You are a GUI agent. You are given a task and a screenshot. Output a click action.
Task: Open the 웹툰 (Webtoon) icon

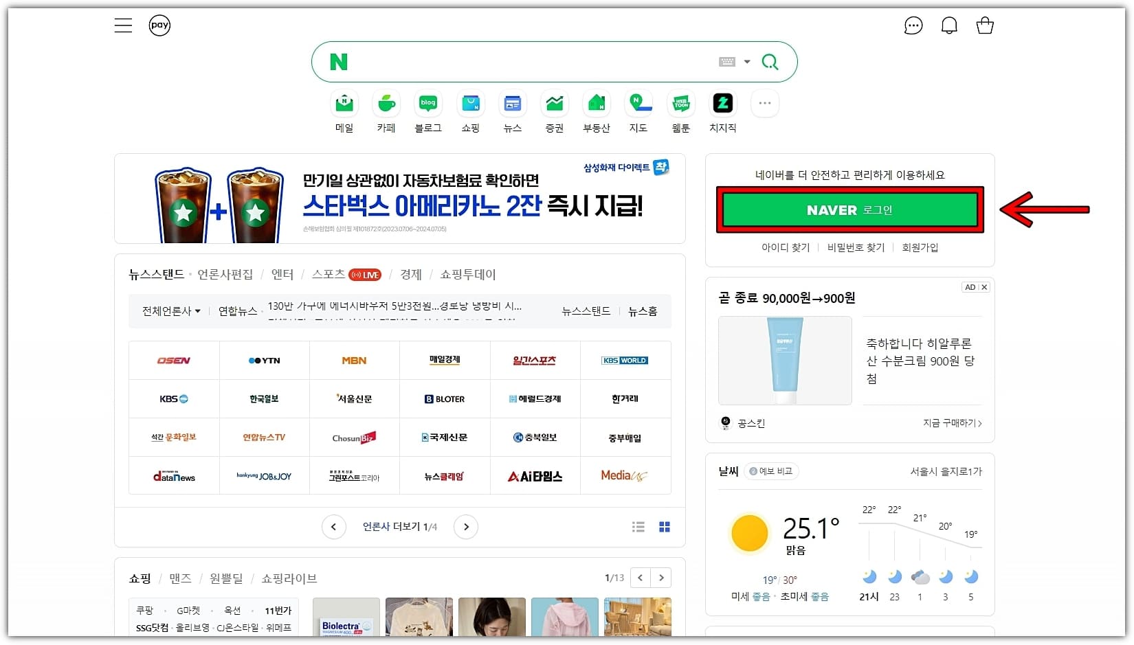click(680, 102)
